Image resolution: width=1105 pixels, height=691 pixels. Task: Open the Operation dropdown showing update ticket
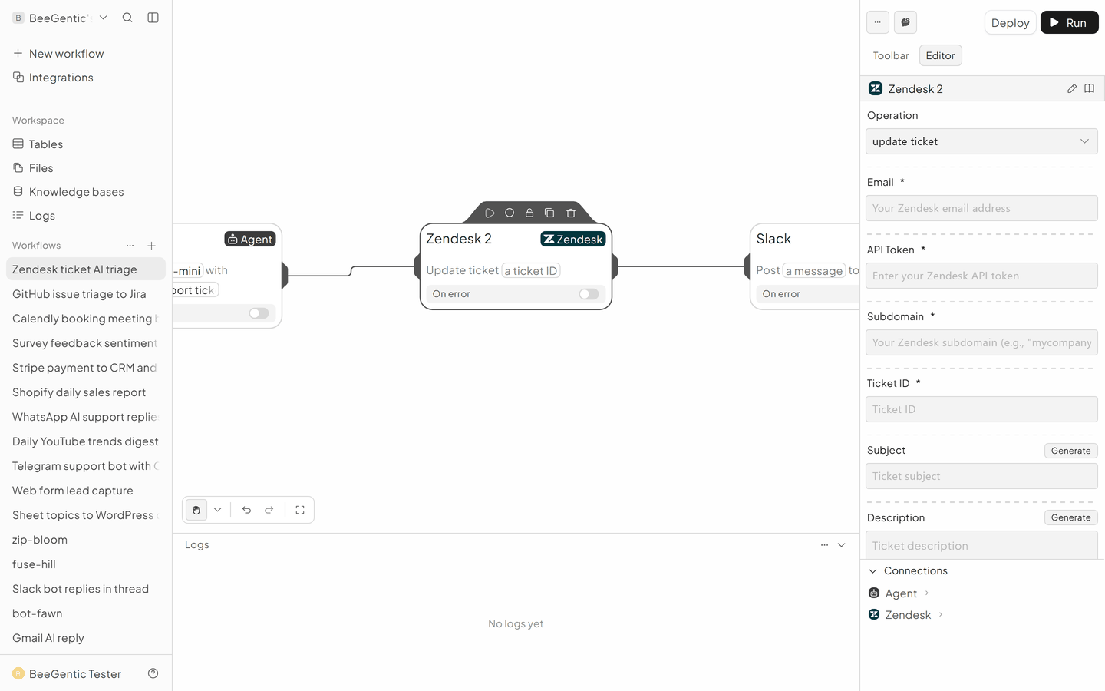tap(981, 141)
